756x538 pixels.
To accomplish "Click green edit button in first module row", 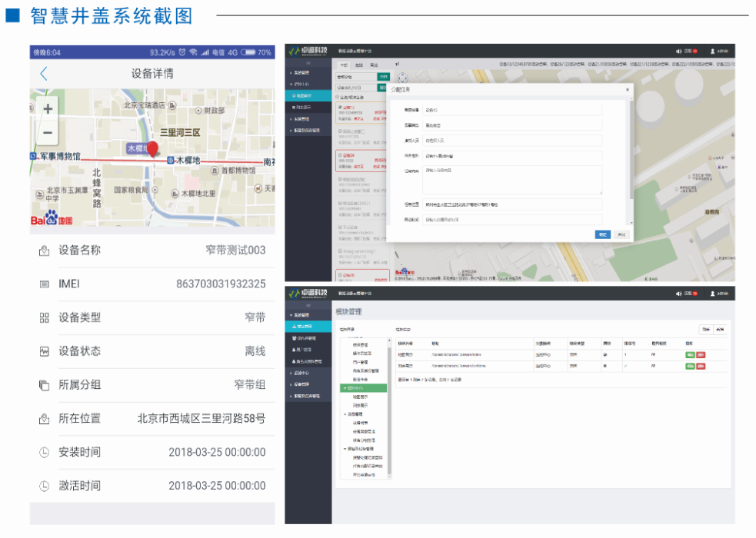I will [690, 355].
